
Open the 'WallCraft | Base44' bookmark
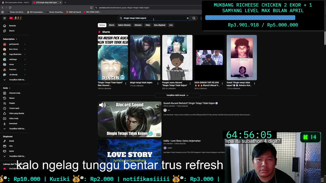click(74, 12)
